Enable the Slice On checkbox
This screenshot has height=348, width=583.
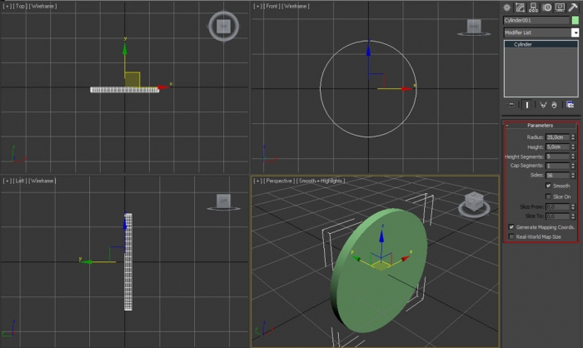coord(548,196)
